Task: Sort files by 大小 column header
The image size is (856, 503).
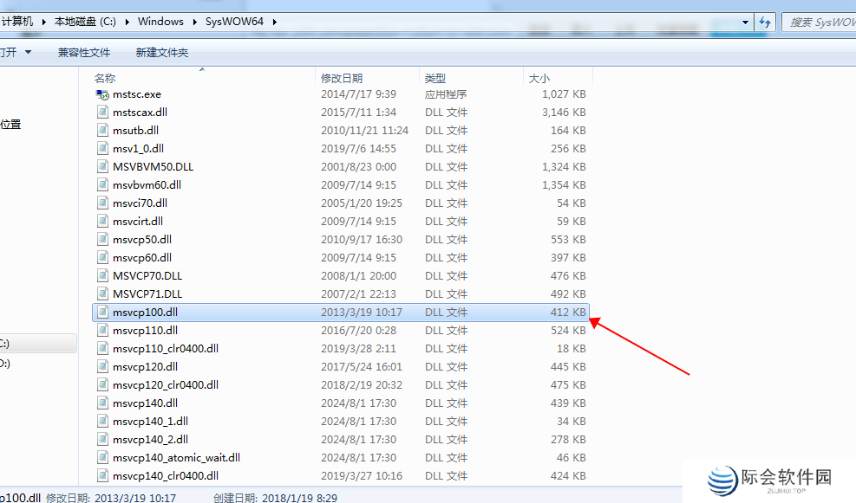Action: tap(539, 78)
